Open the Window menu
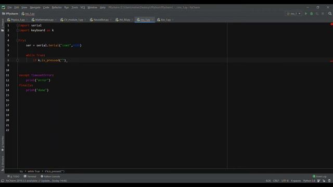 tap(92, 7)
